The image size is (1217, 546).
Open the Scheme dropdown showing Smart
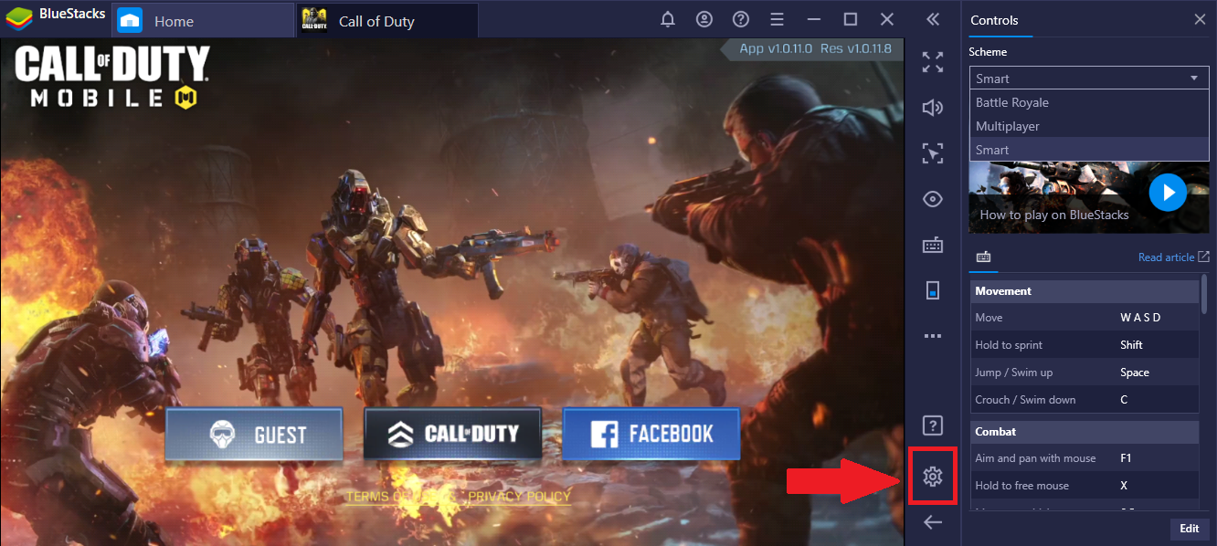(1089, 79)
